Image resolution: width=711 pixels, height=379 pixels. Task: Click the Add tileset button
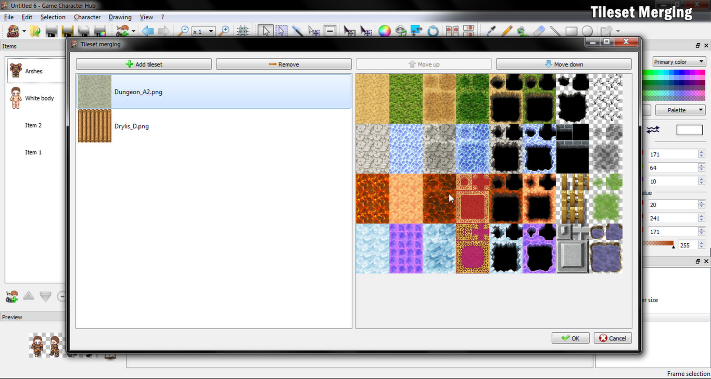[x=143, y=63]
